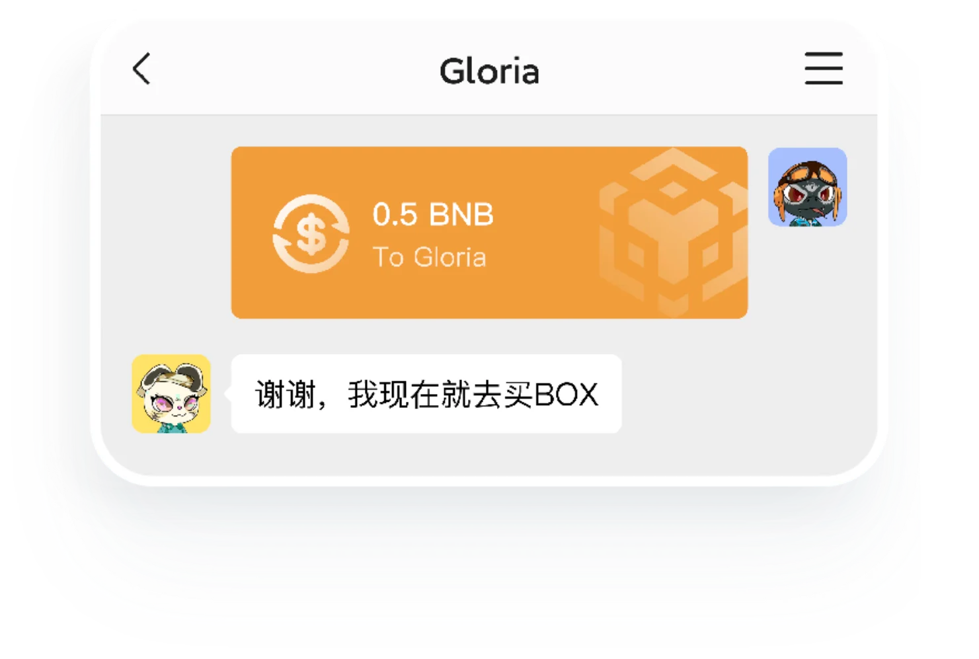Tap the Gloria chat title
979x659 pixels.
pos(489,71)
